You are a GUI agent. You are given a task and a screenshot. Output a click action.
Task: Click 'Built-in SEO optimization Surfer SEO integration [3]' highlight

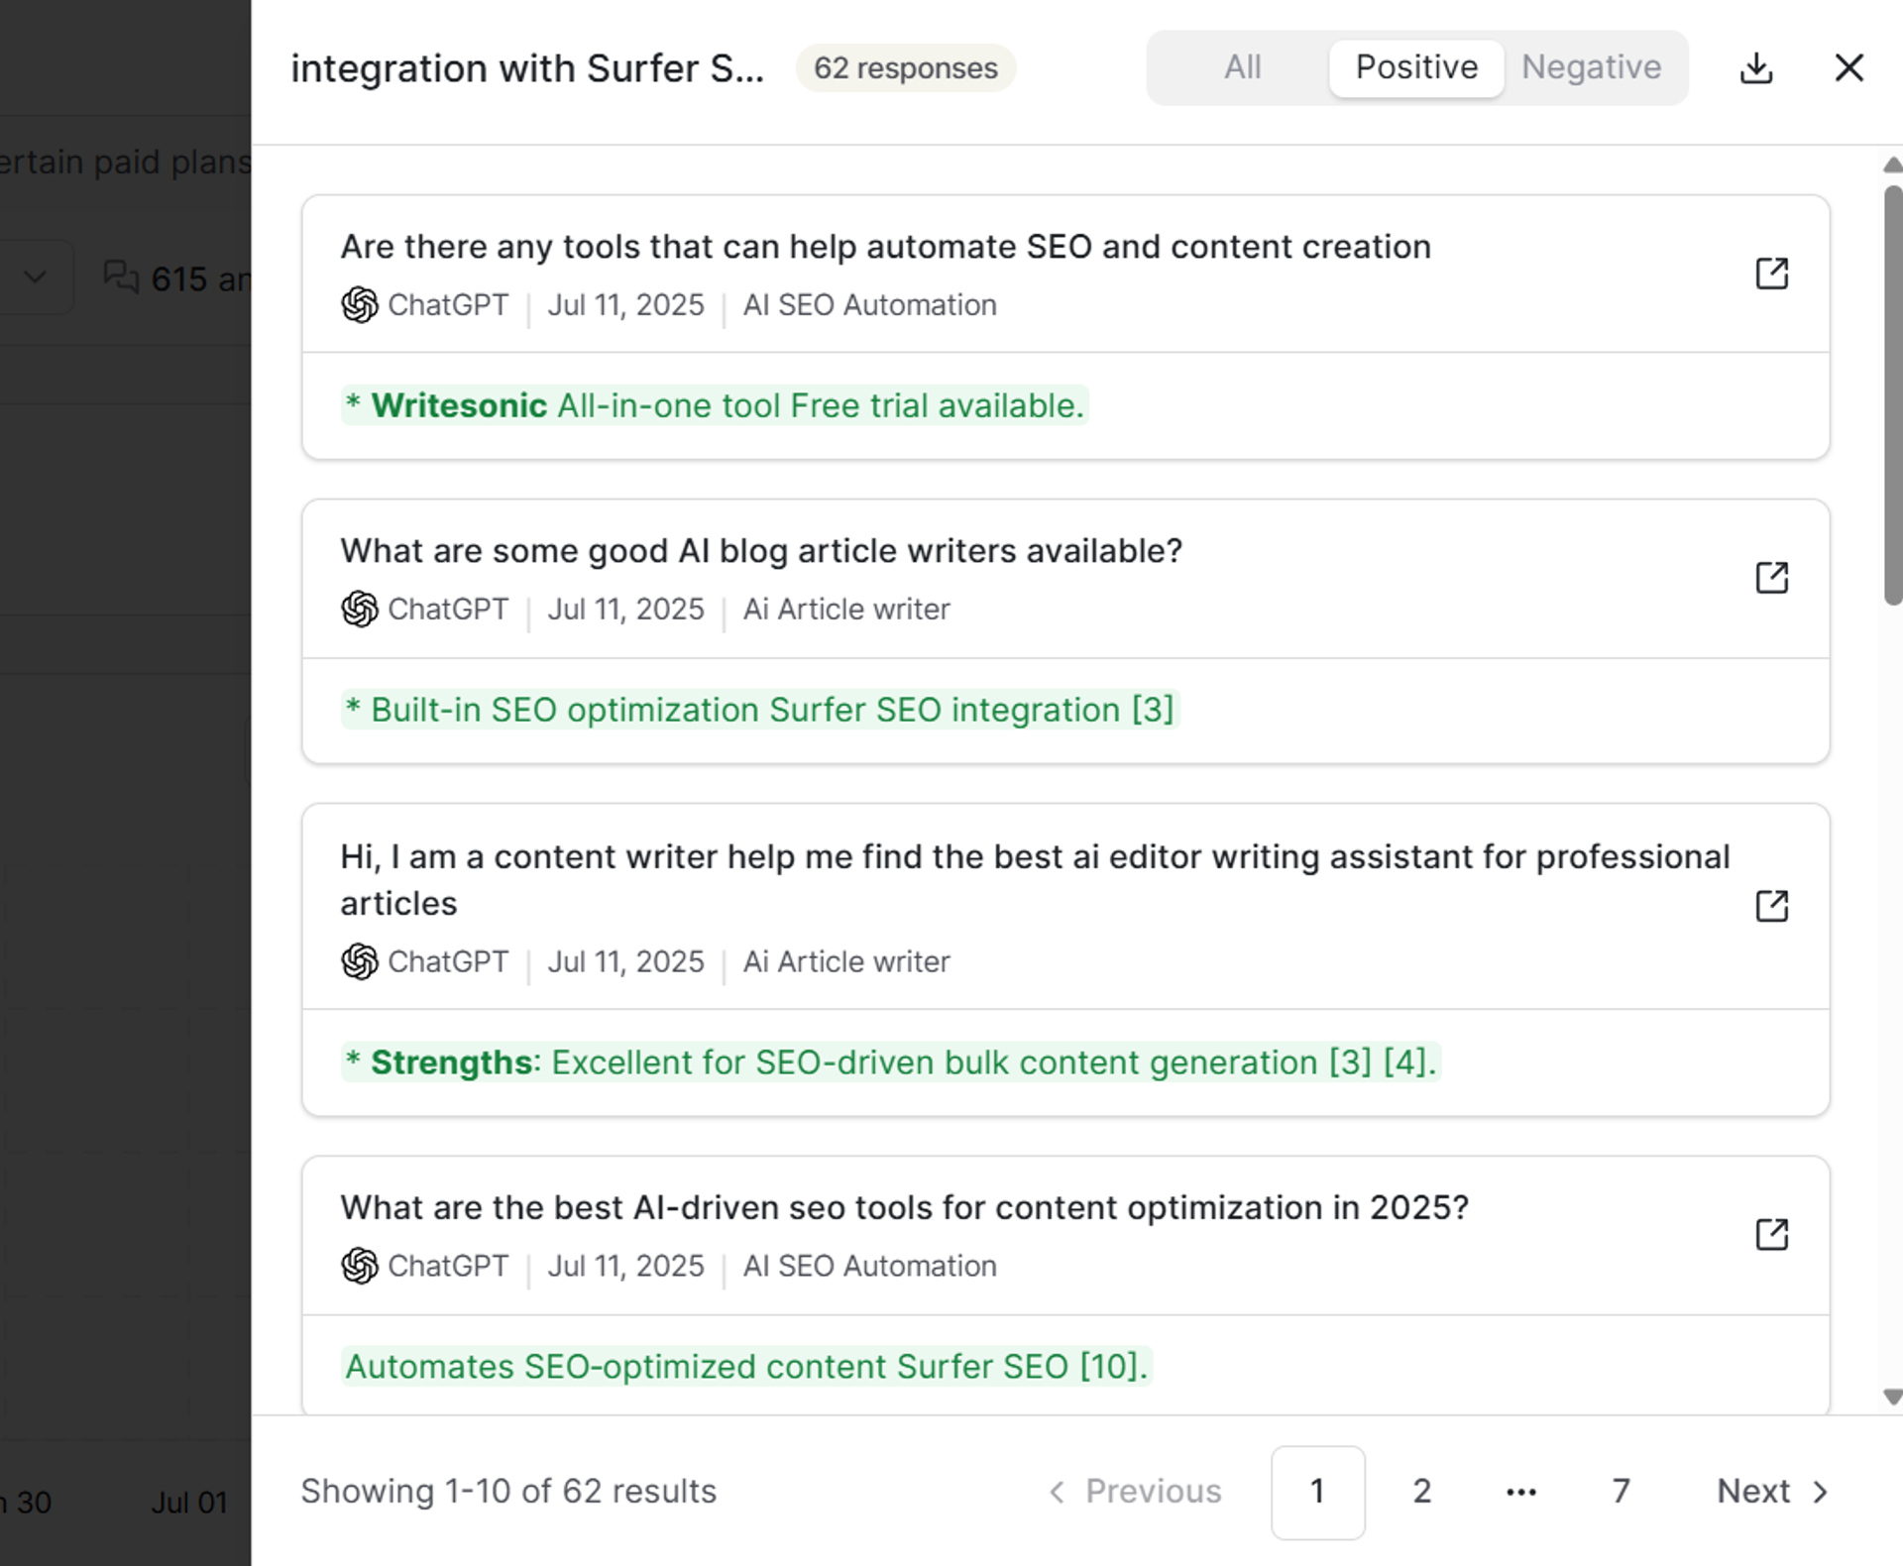tap(760, 710)
